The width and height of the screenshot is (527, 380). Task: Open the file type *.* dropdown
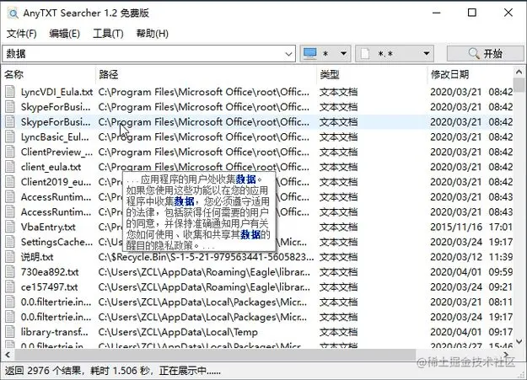point(395,54)
